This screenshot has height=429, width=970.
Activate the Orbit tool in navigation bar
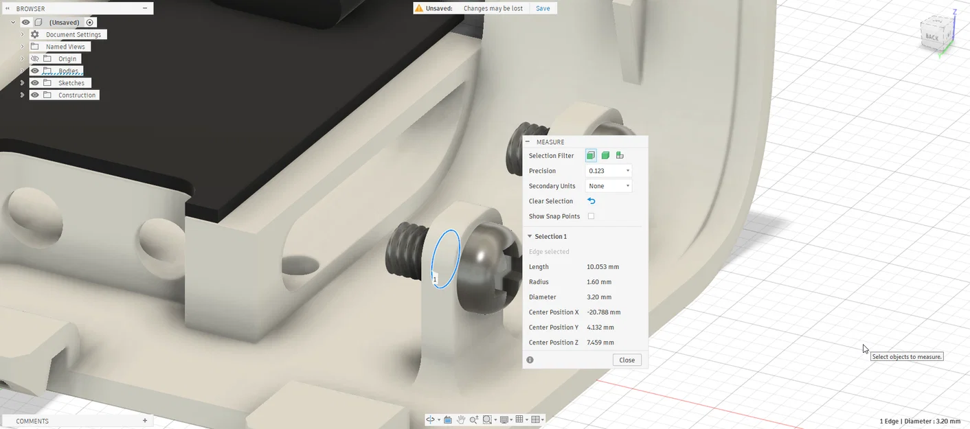430,419
